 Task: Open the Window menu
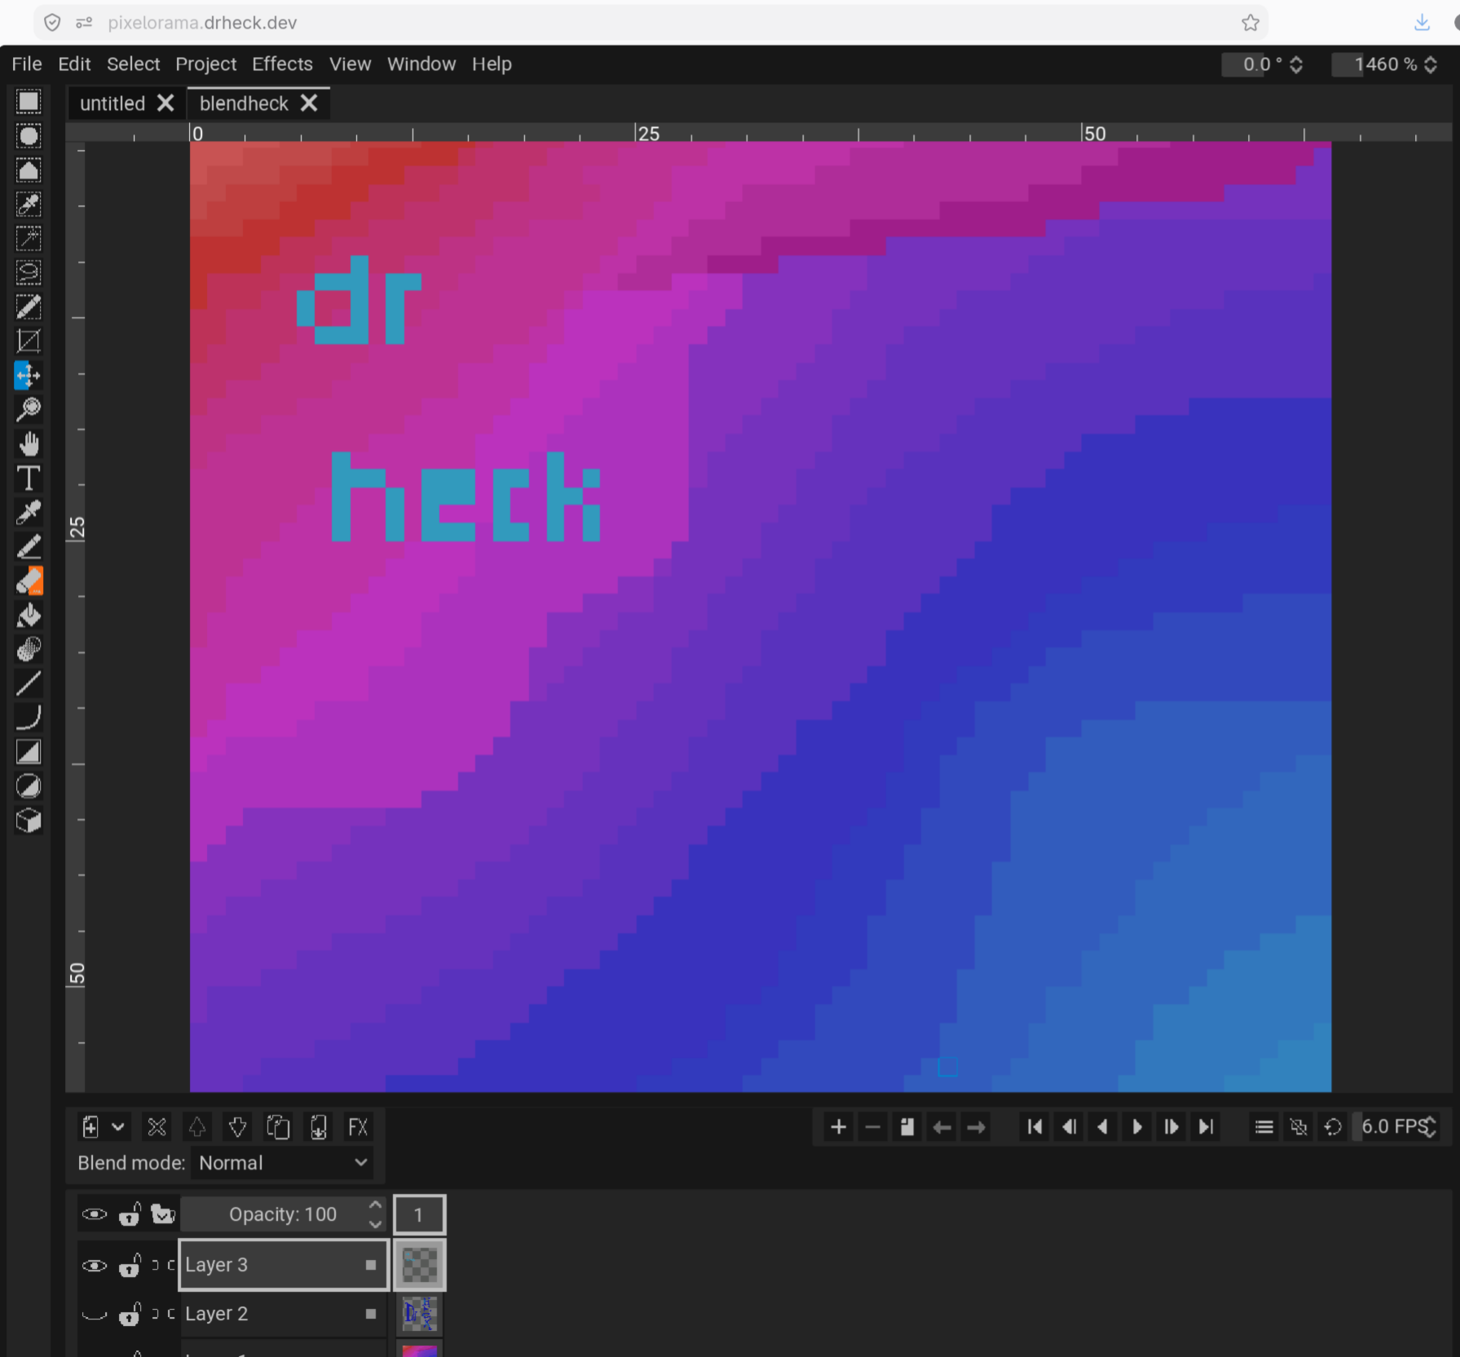coord(421,64)
